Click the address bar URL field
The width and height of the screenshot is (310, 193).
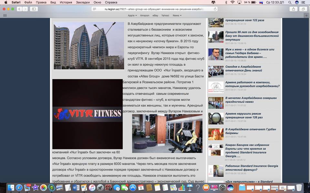(x=154, y=9)
